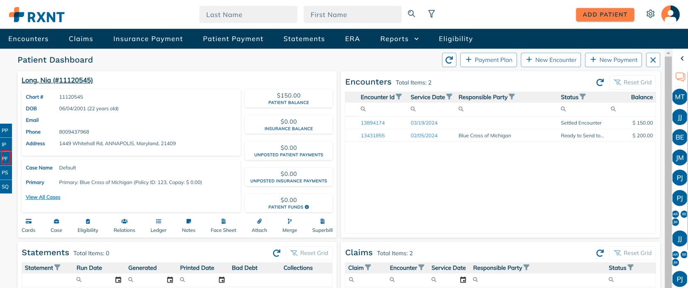Click the Attach paperclip icon
The width and height of the screenshot is (688, 288).
tap(259, 222)
